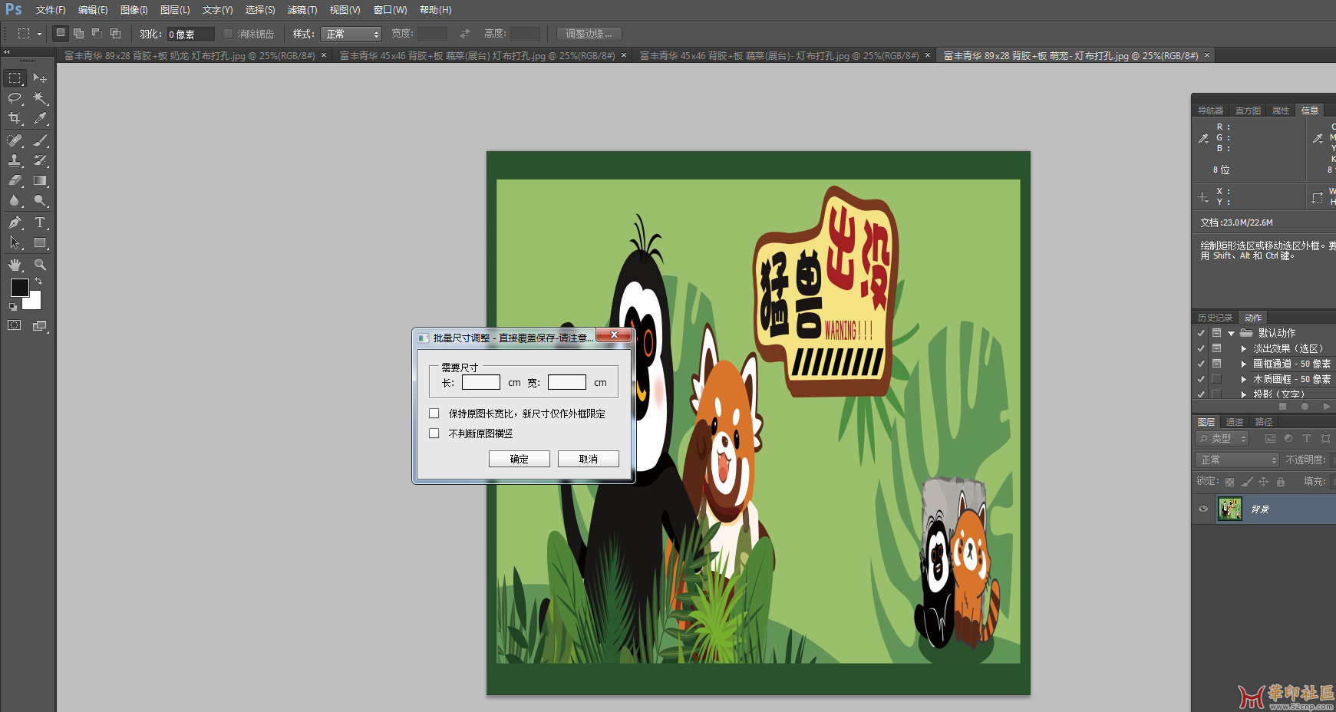Screen dimensions: 1336x712
Task: Click the New Selection mode icon
Action: (x=61, y=33)
